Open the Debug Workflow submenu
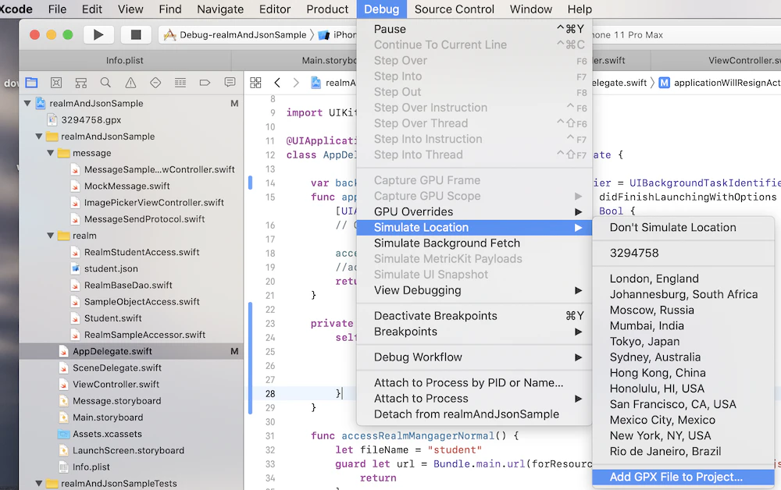Screen dimensions: 781x490 point(474,357)
